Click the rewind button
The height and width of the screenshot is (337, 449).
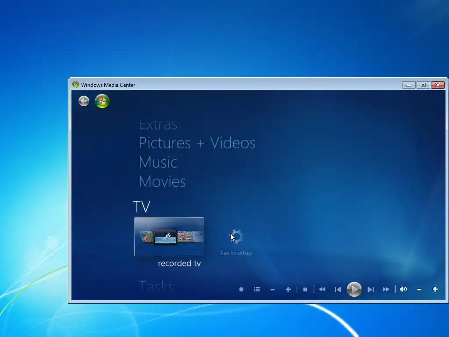click(322, 290)
